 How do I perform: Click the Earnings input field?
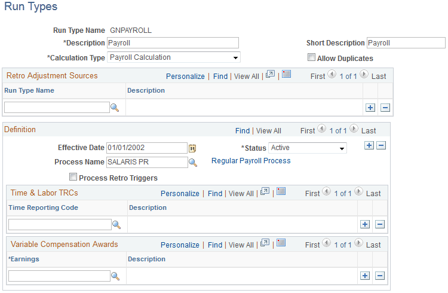coord(59,276)
